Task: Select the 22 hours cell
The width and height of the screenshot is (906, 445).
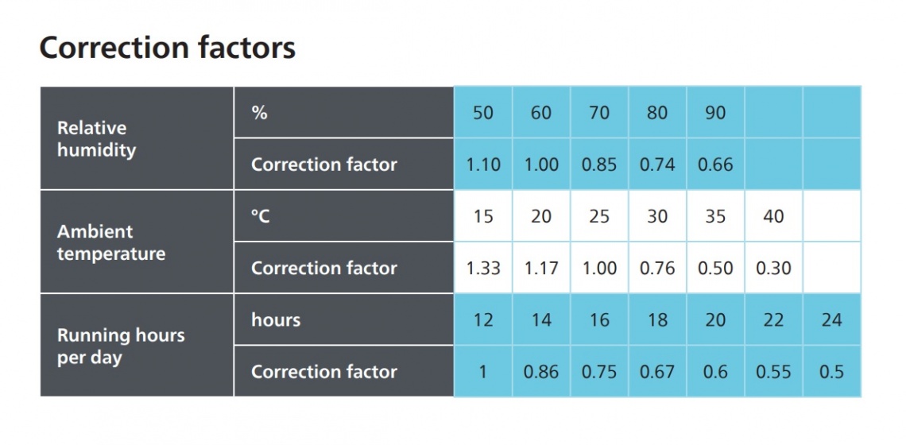Action: tap(774, 319)
